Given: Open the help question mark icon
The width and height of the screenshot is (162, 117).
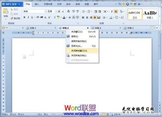Looking at the screenshot, I should click(x=139, y=4).
